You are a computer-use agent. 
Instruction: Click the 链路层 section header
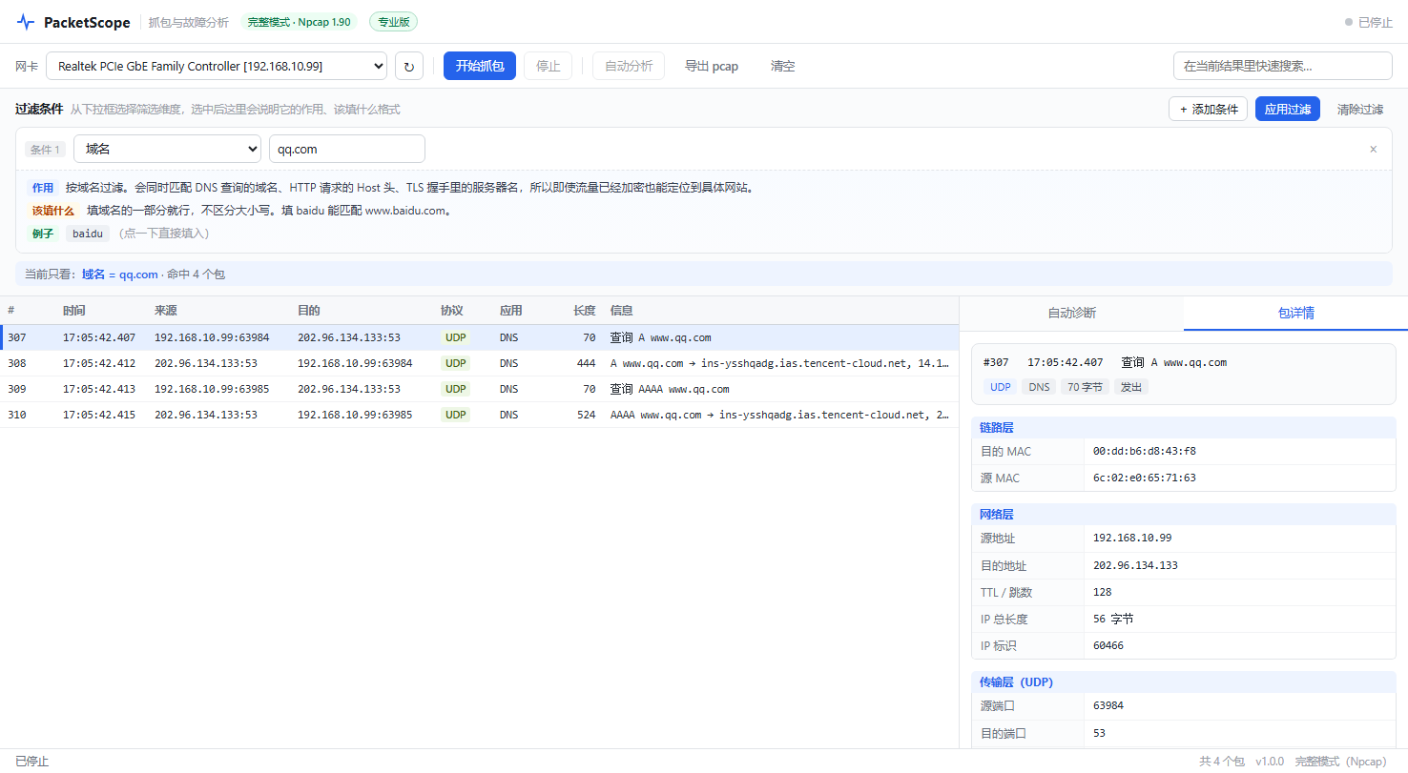pos(1183,428)
